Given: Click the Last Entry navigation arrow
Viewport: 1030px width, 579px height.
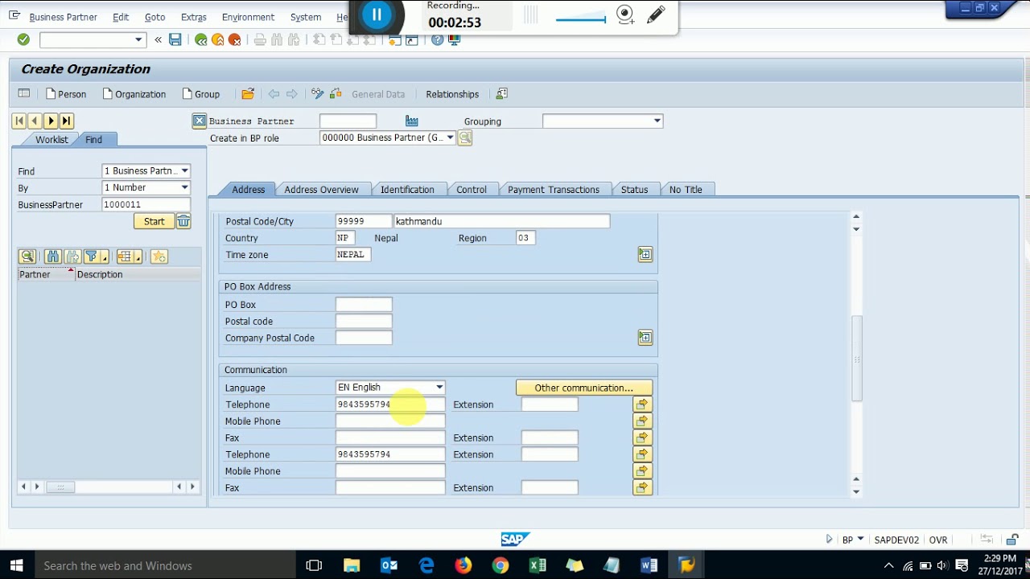Looking at the screenshot, I should click(x=67, y=121).
